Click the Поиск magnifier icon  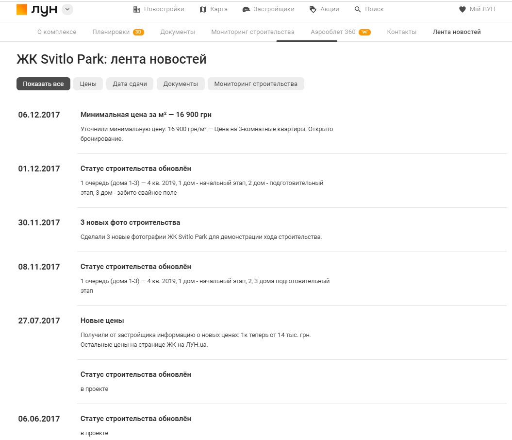[x=358, y=9]
